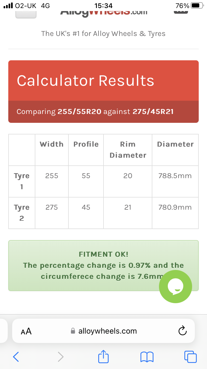Viewport: 207px width, 369px height.
Task: Select Tyre 2 diameter 780.9mm cell
Action: (175, 207)
